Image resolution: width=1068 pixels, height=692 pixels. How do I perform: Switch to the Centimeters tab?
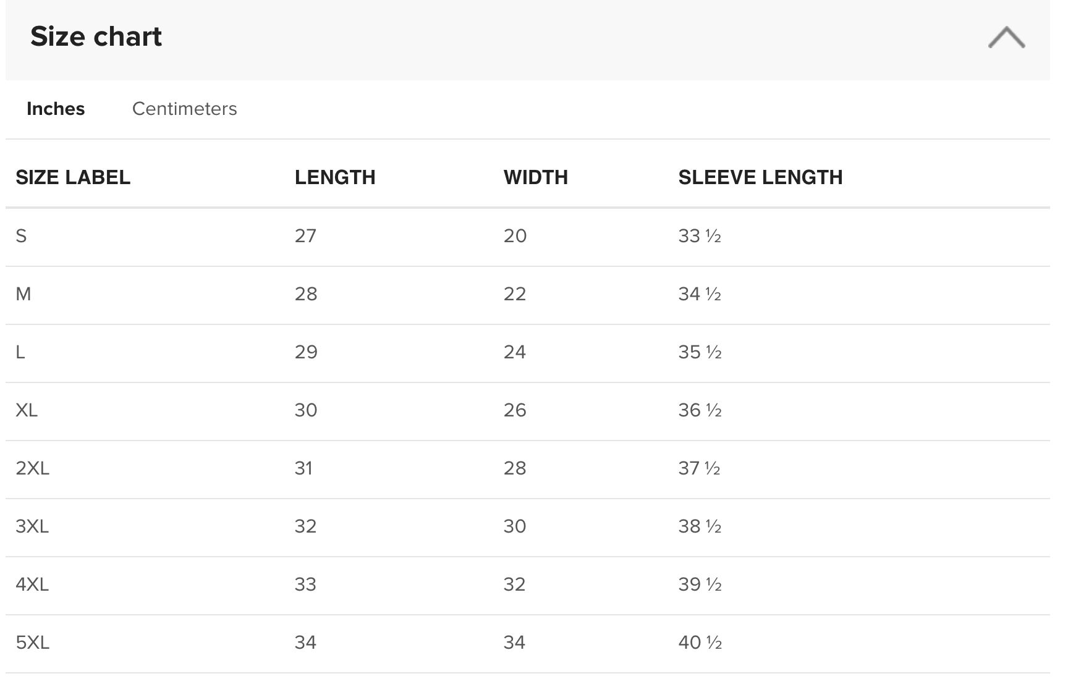pos(184,109)
